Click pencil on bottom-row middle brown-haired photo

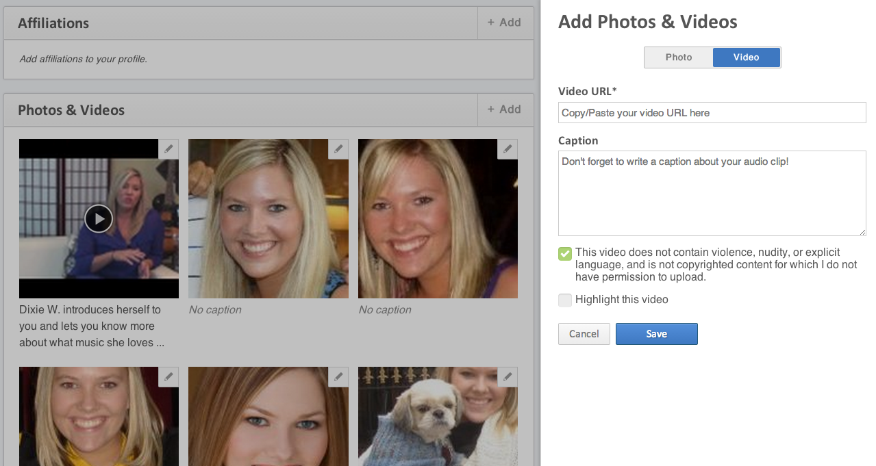point(338,376)
